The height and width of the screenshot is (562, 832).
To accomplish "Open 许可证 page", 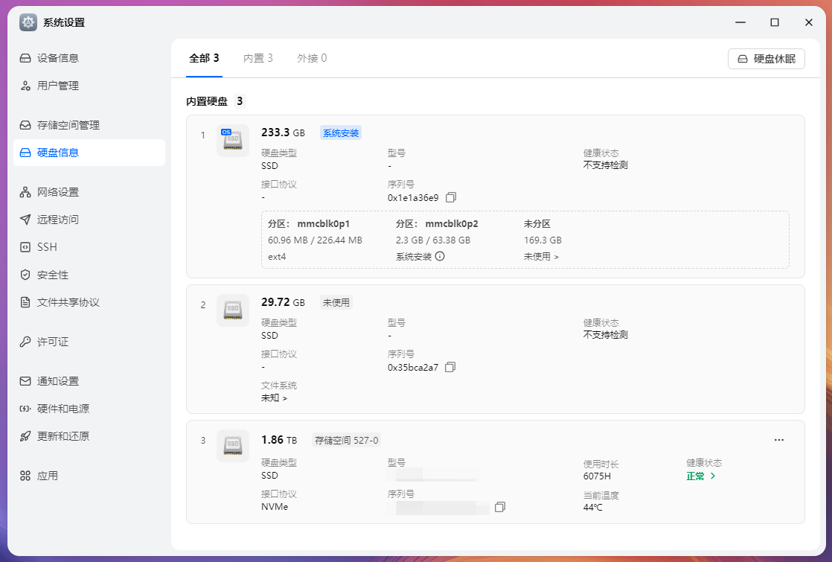I will pyautogui.click(x=89, y=342).
